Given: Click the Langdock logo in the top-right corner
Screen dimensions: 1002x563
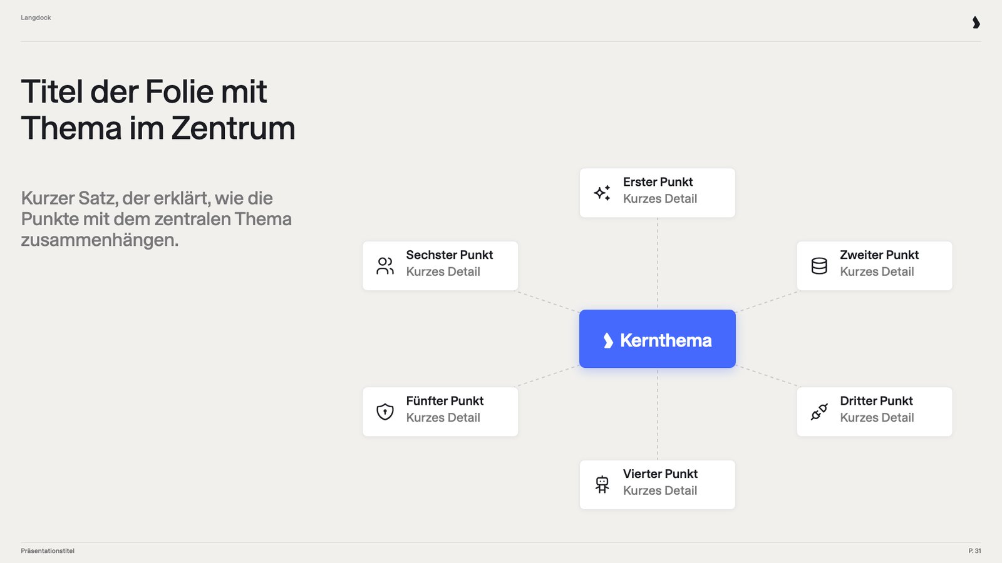Looking at the screenshot, I should point(976,23).
